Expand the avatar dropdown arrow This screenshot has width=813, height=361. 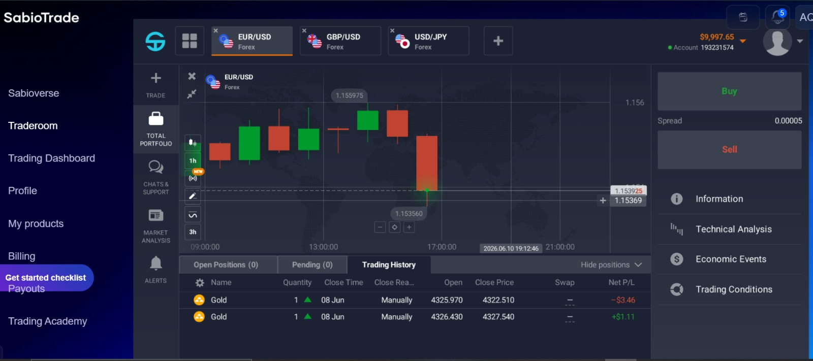pos(800,41)
